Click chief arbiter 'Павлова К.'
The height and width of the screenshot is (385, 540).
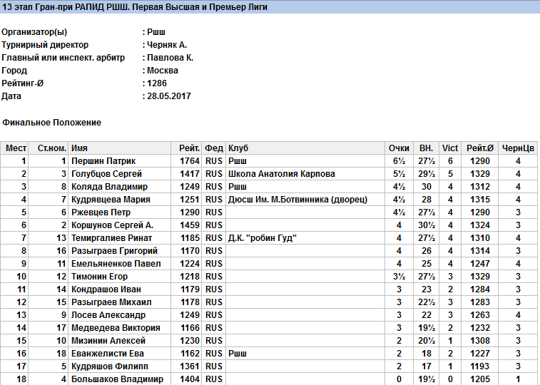tap(170, 58)
